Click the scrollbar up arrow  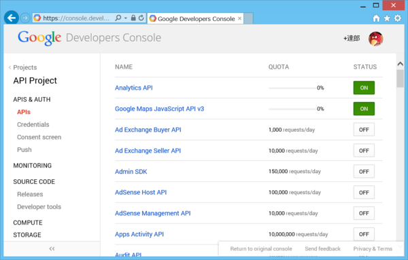[x=401, y=64]
